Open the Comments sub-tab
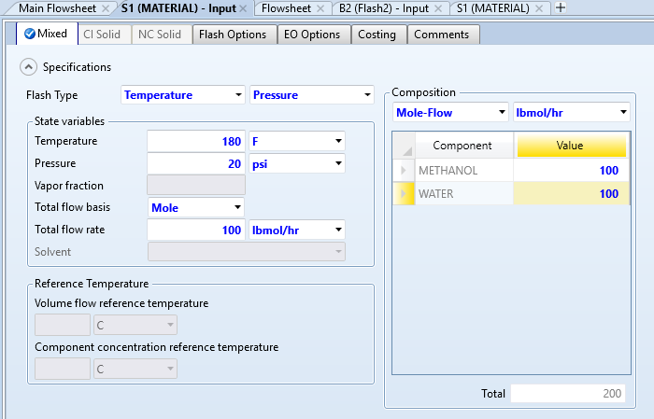The height and width of the screenshot is (419, 654). pos(442,35)
